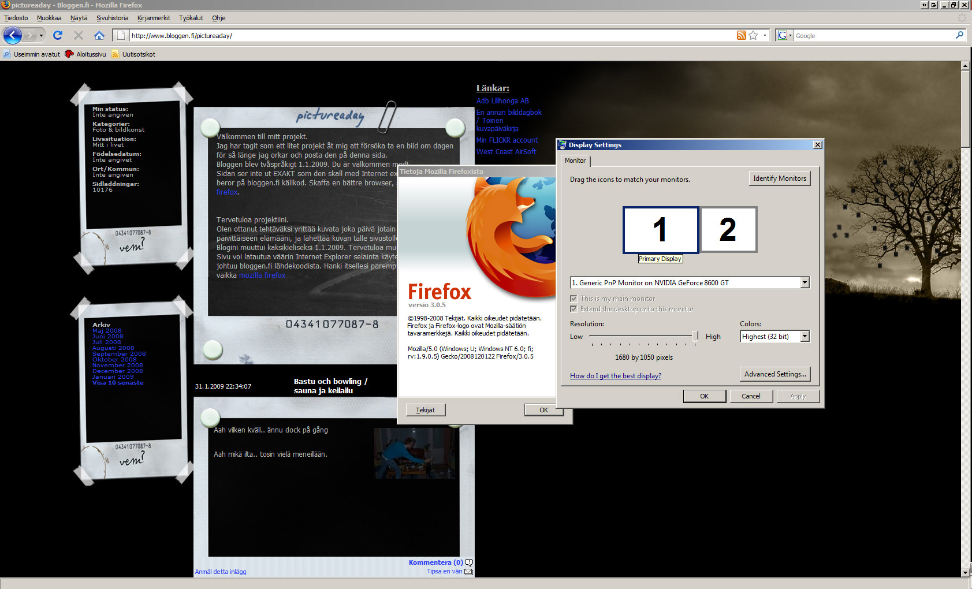
Task: Click the Apply button in Display Settings
Action: point(798,396)
